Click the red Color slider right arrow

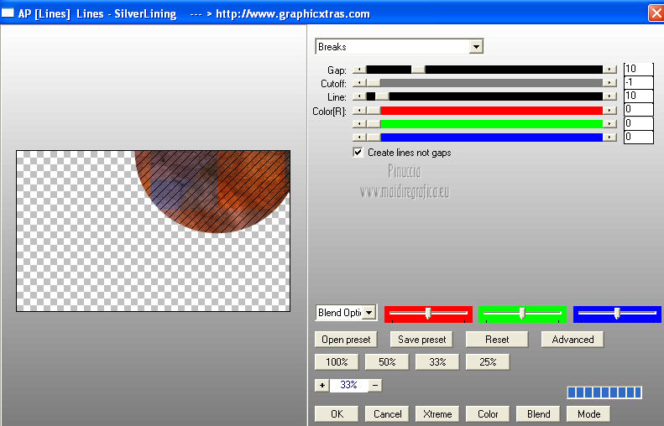[x=609, y=111]
